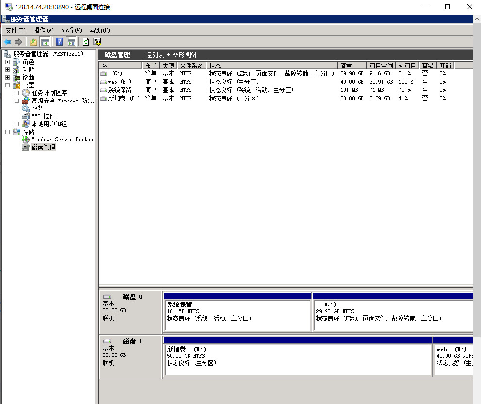
Task: Open Help via blue question mark icon
Action: coord(60,42)
